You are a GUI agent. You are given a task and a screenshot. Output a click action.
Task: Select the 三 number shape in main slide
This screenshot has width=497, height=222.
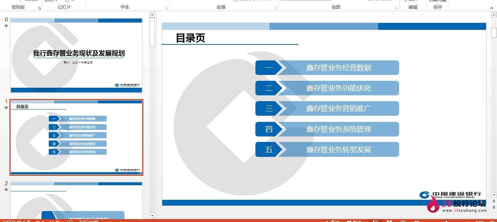click(x=269, y=108)
